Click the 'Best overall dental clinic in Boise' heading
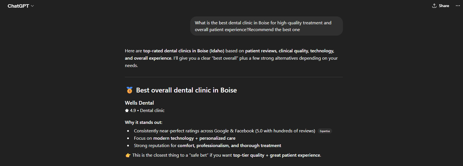 coord(186,90)
